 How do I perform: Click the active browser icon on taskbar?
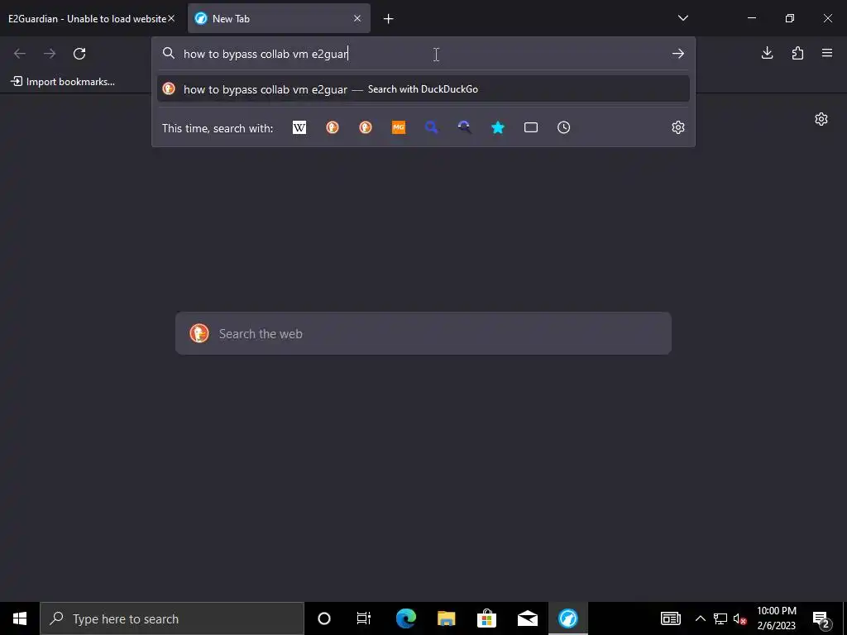[x=567, y=618]
